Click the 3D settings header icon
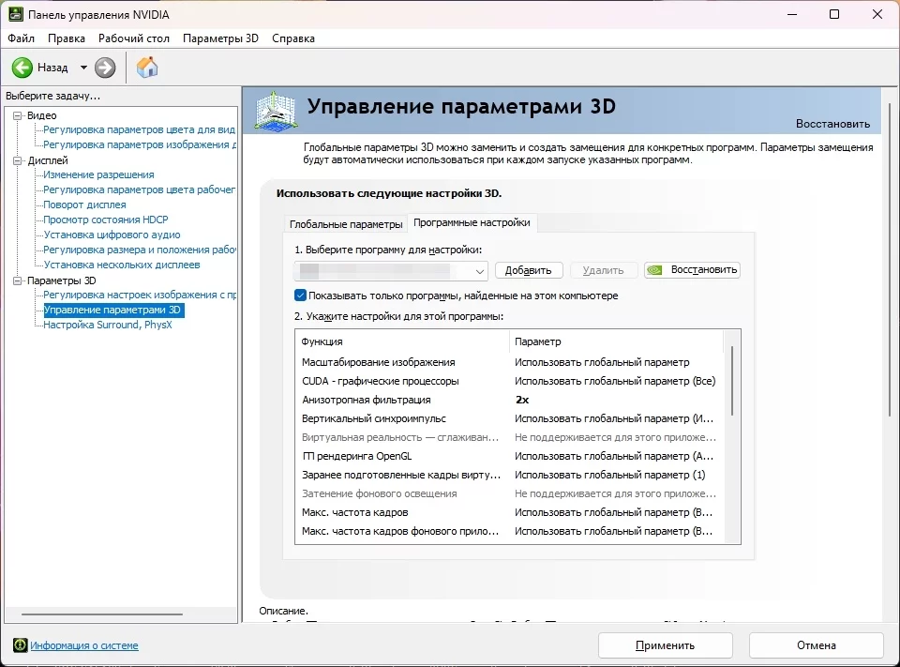The width and height of the screenshot is (900, 667). pos(276,111)
